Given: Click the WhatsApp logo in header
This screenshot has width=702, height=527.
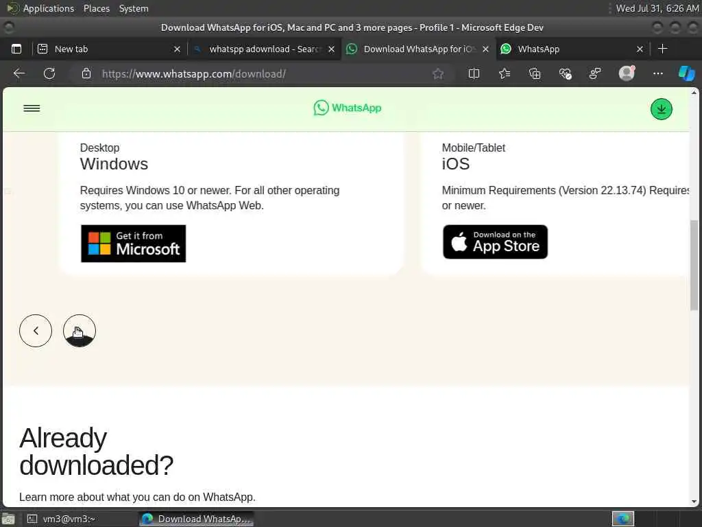Looking at the screenshot, I should coord(348,108).
